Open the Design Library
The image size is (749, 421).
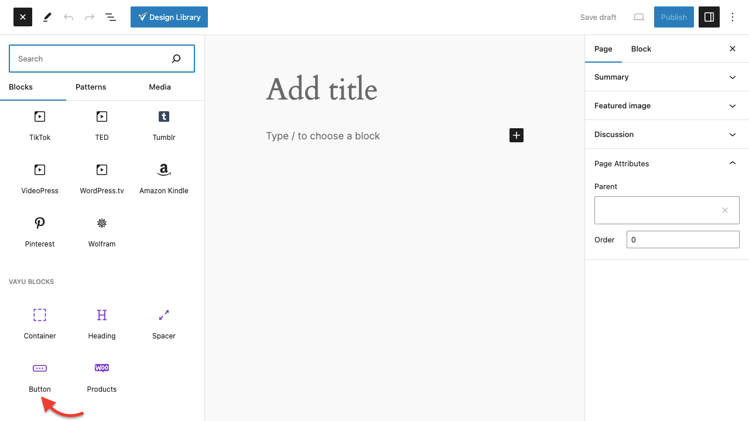pos(169,17)
